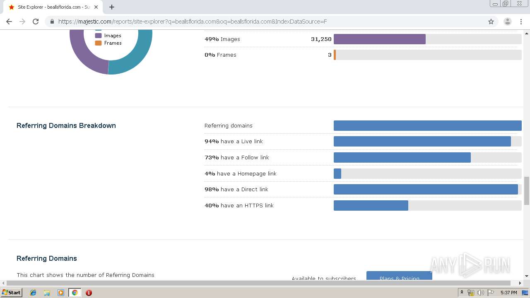Click the '4% have a Homepage link' label
530x298 pixels.
pyautogui.click(x=241, y=174)
